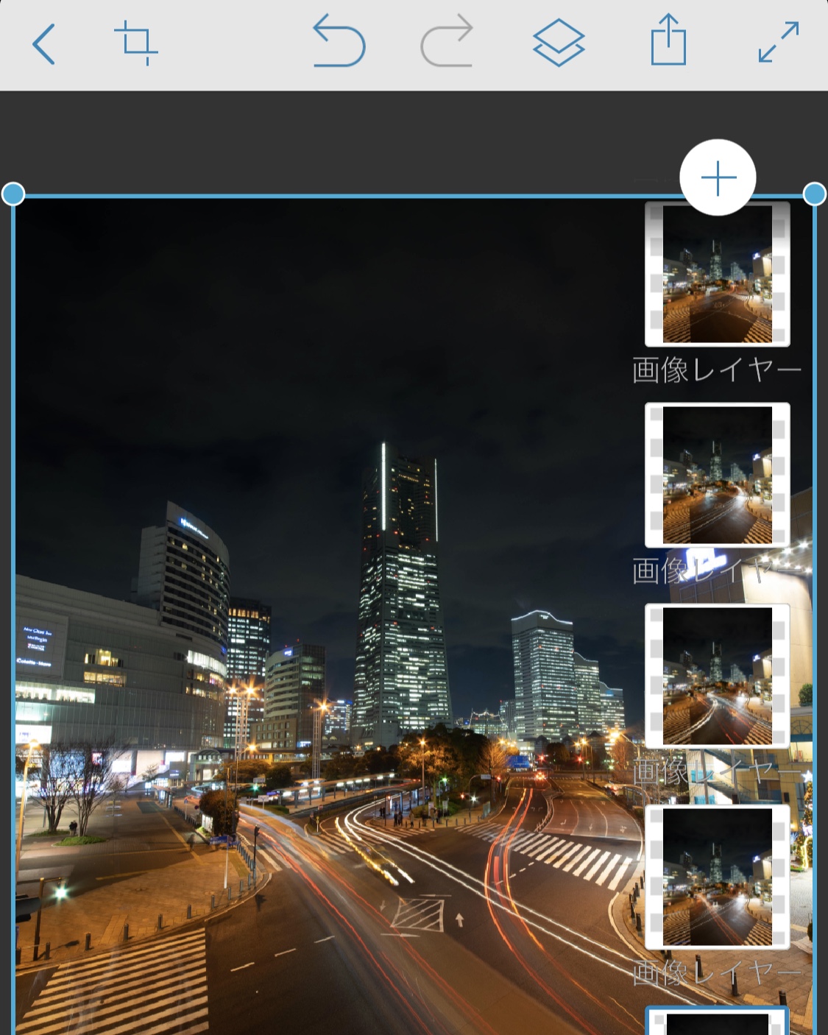The width and height of the screenshot is (828, 1035).
Task: Tap the first 画像レイヤー label
Action: (716, 370)
